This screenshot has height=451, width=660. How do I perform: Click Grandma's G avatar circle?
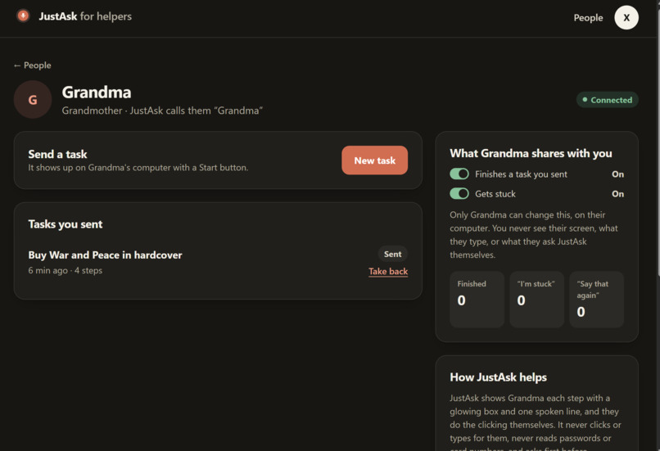33,100
